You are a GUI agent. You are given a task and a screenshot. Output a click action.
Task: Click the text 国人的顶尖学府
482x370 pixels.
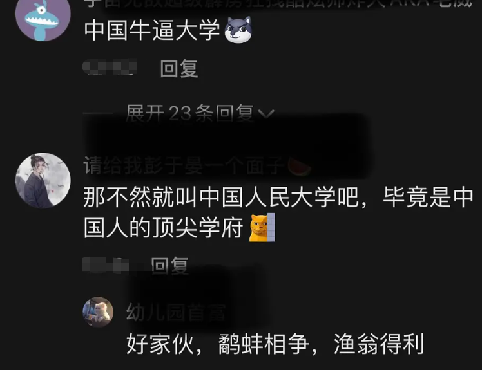tap(164, 228)
